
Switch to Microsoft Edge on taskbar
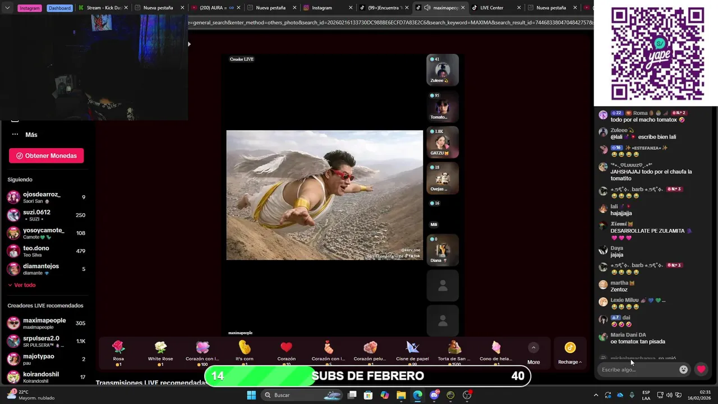coord(417,395)
